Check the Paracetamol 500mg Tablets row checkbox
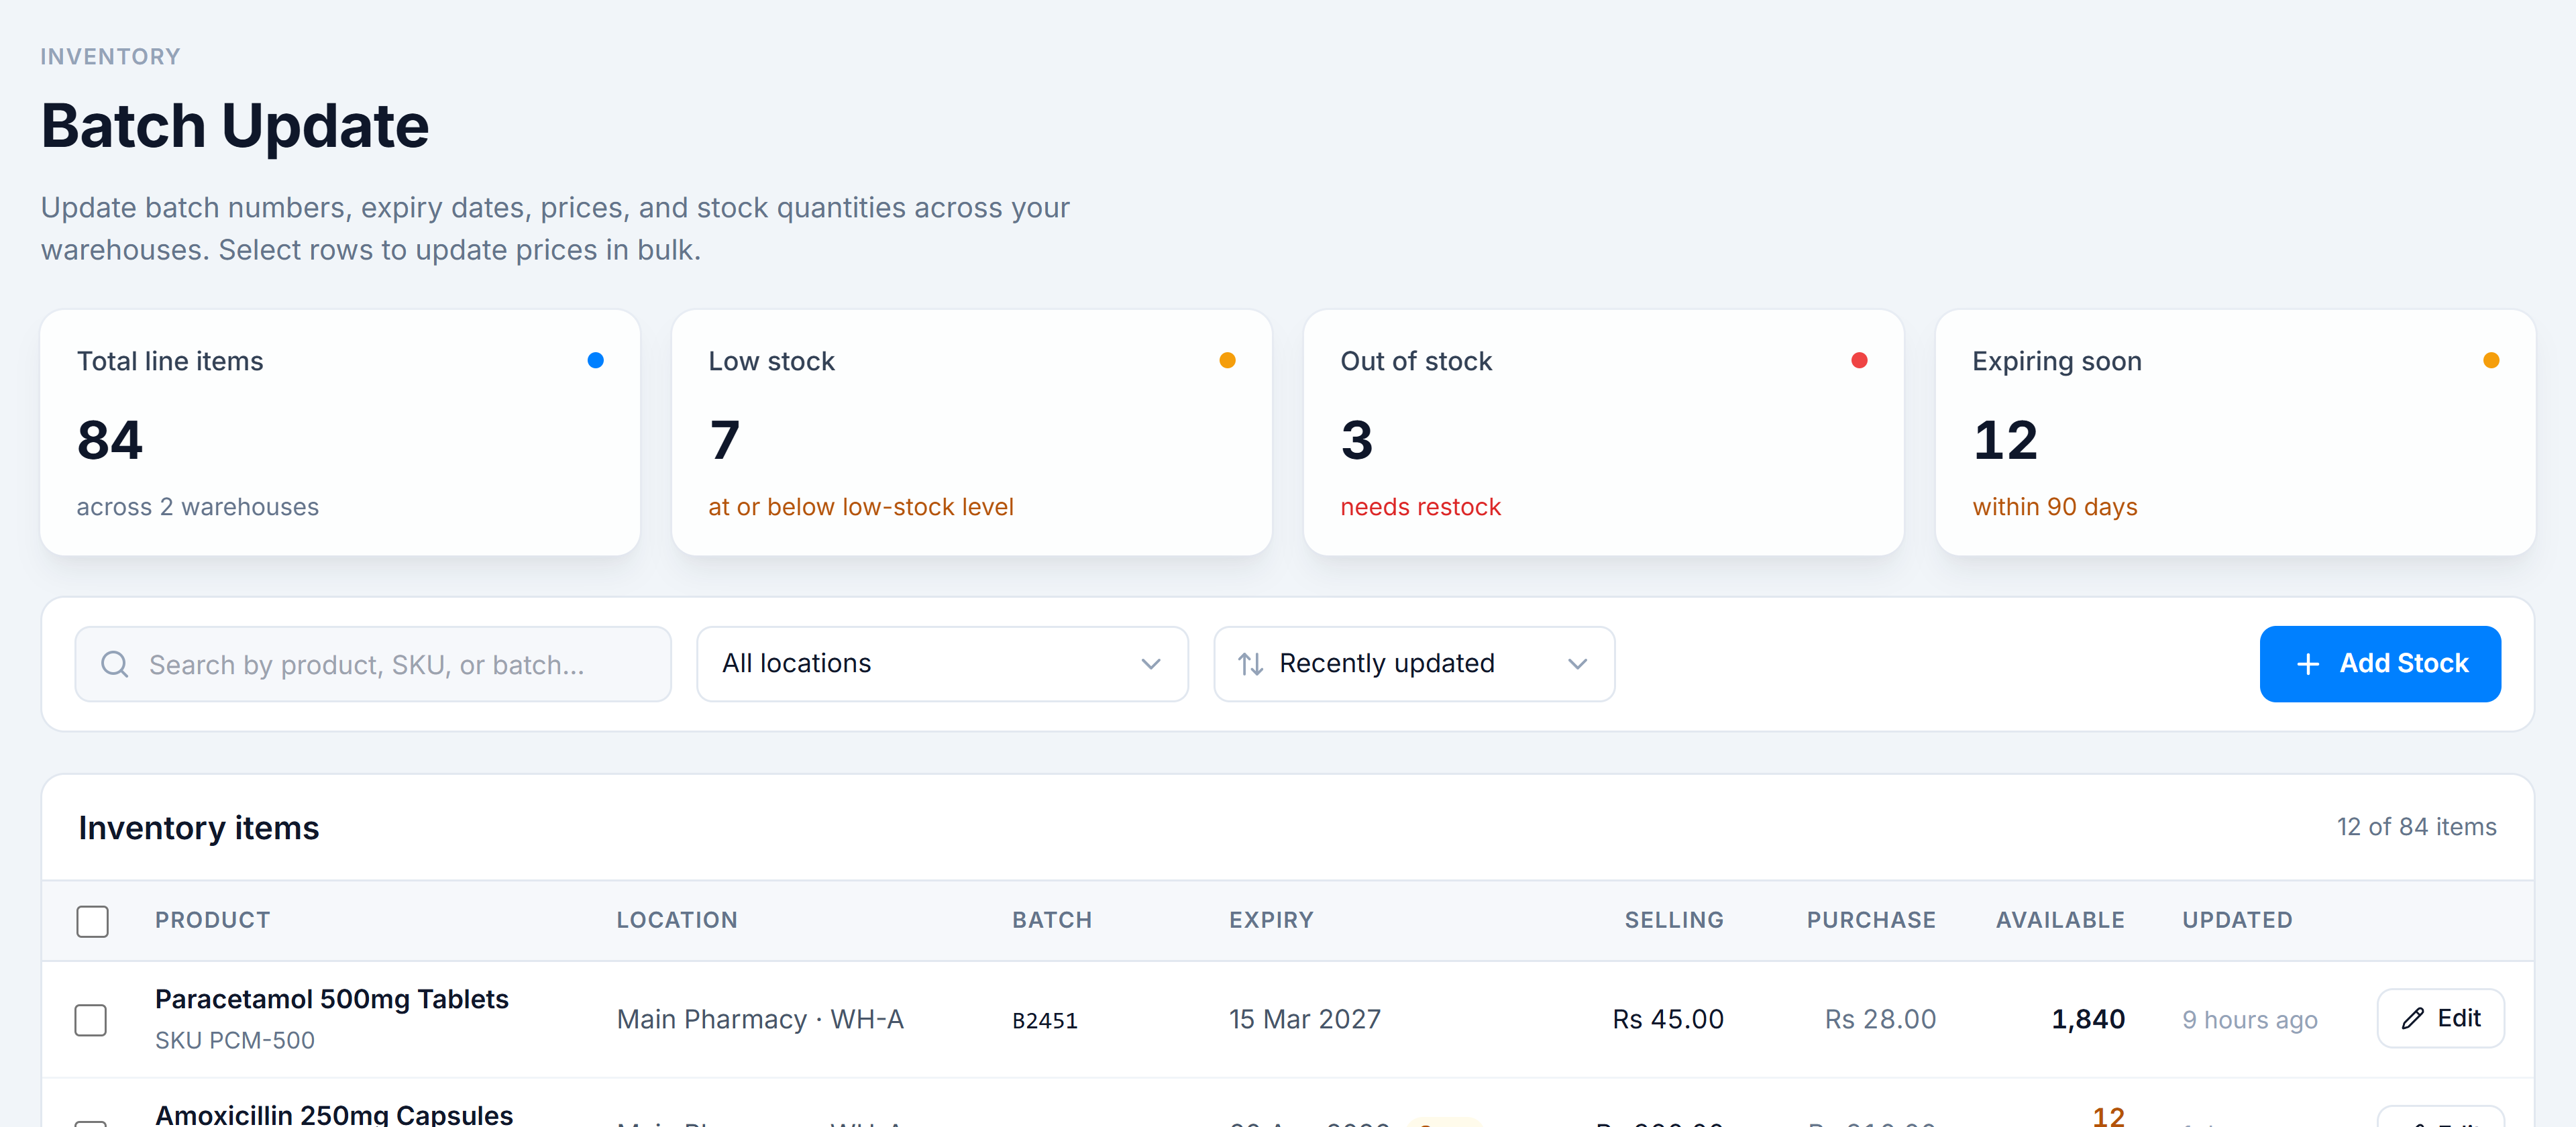2576x1127 pixels. [x=91, y=1020]
